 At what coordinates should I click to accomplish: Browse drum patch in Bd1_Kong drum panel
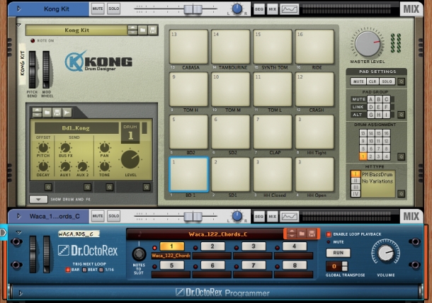[x=47, y=113]
